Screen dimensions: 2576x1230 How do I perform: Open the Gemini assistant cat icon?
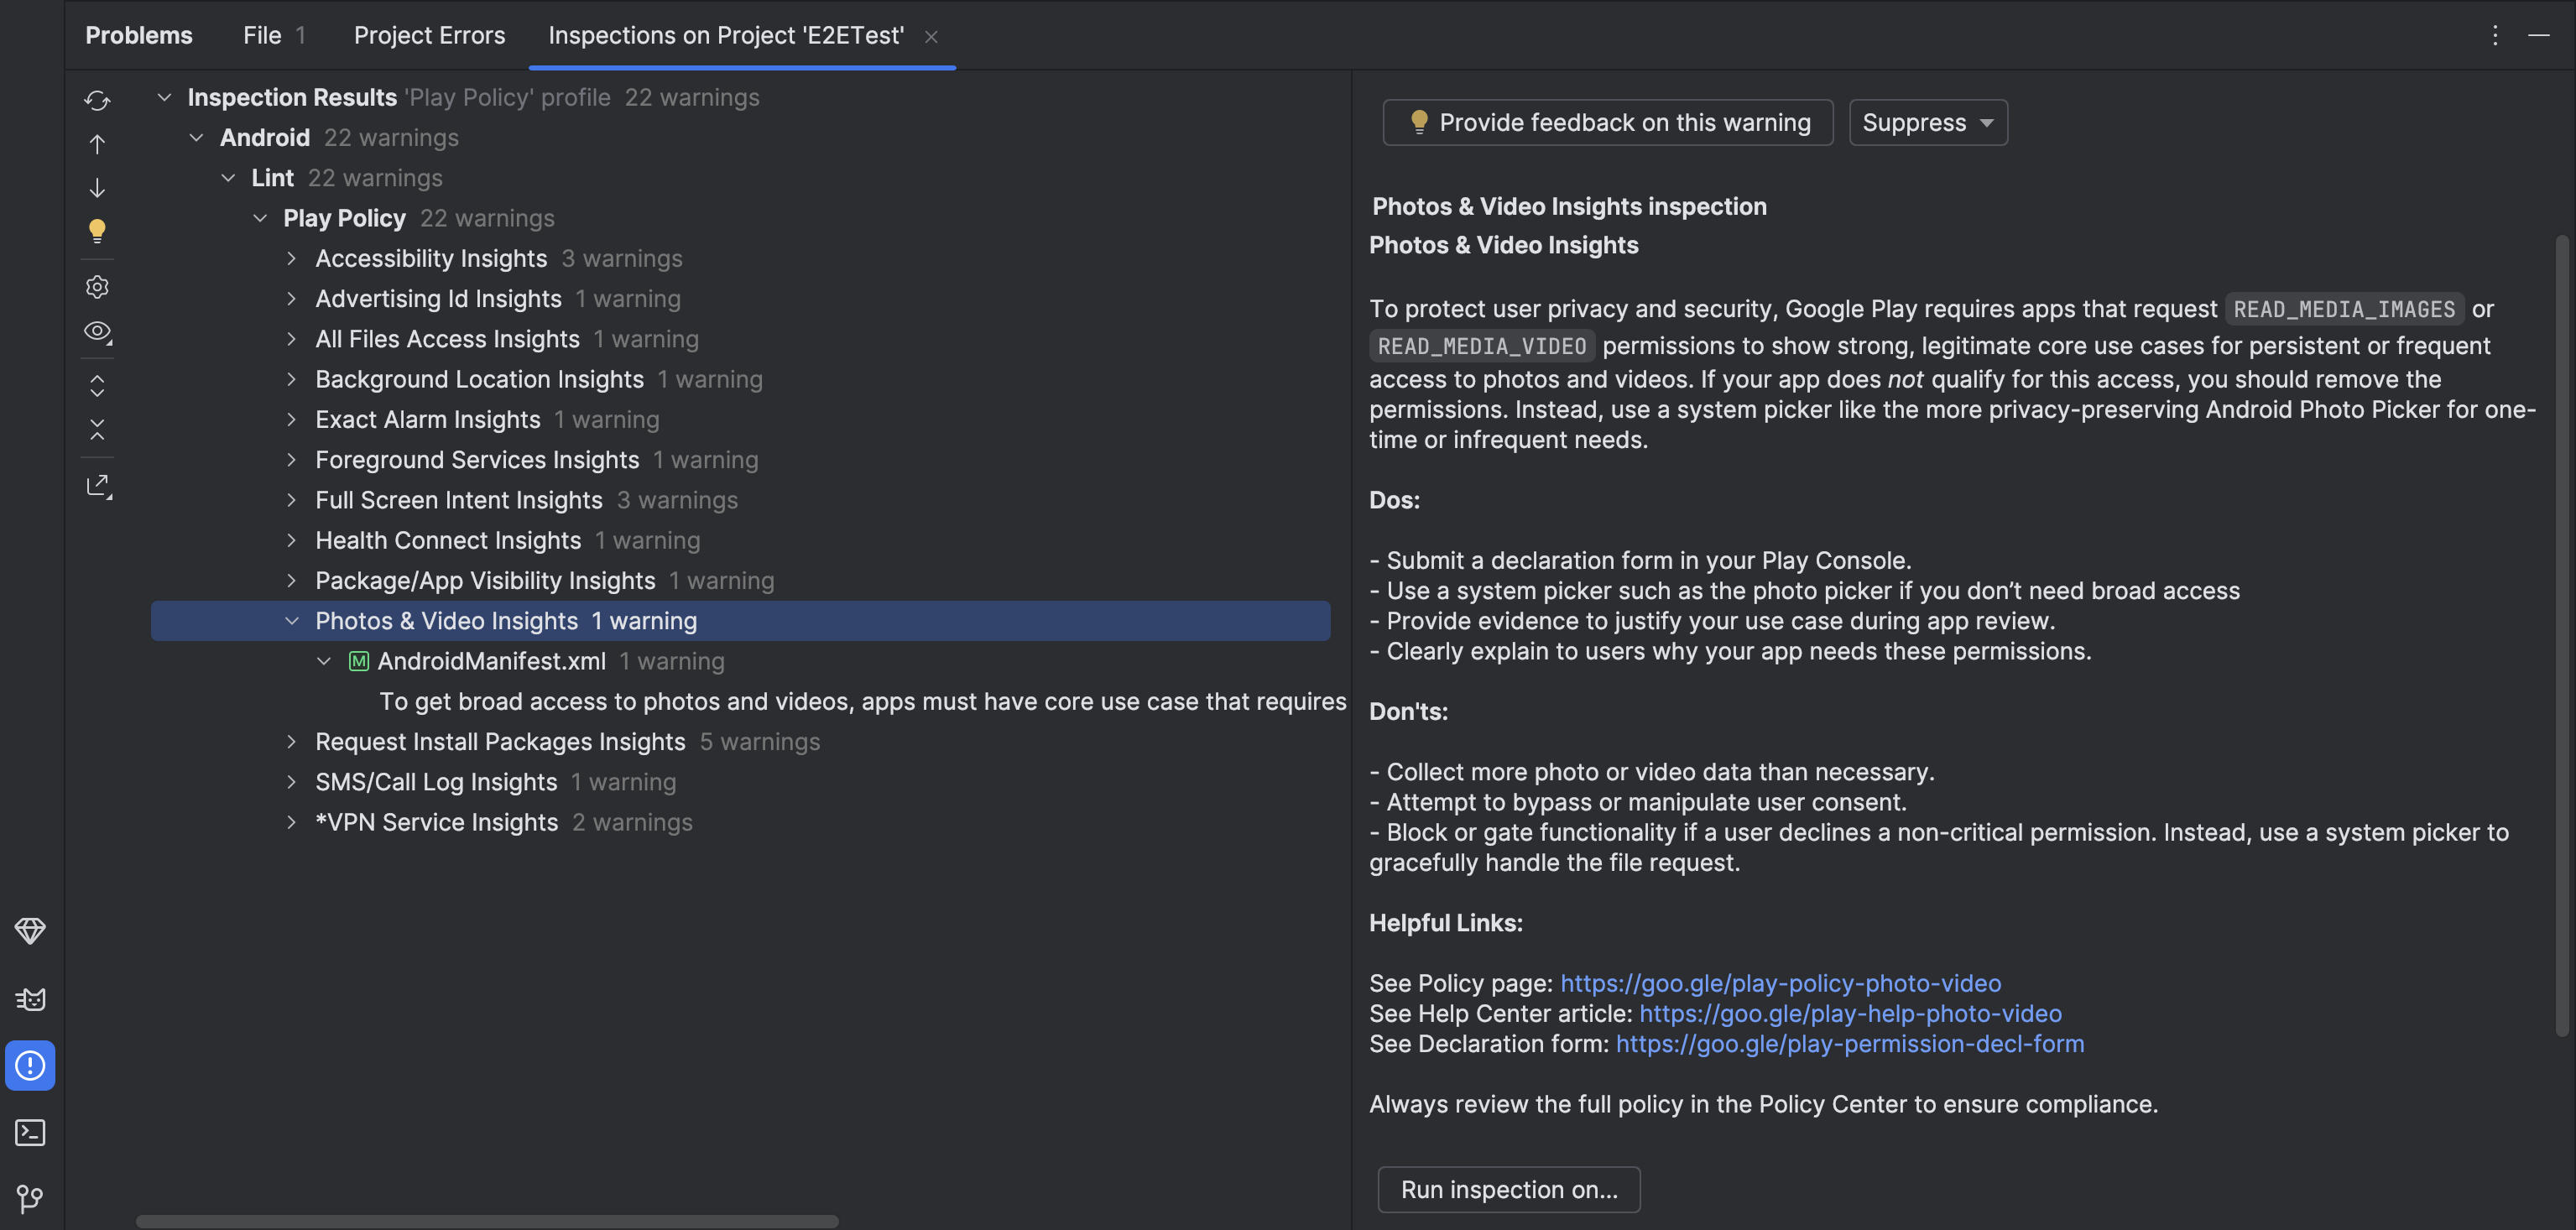click(x=30, y=998)
